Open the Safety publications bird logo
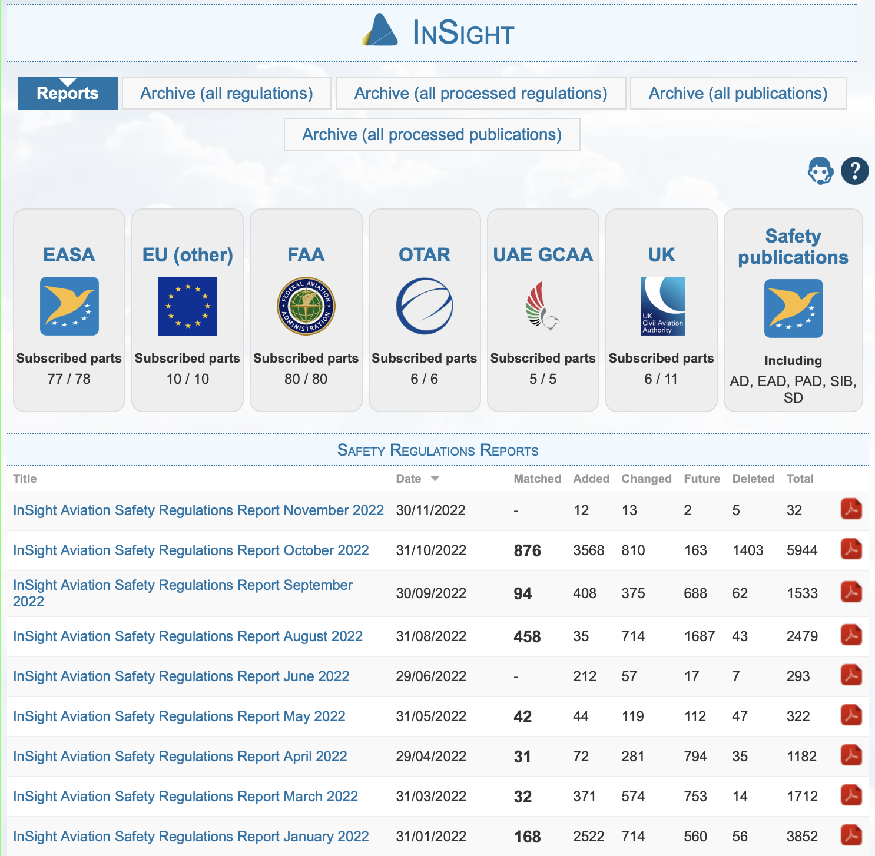 (x=794, y=308)
